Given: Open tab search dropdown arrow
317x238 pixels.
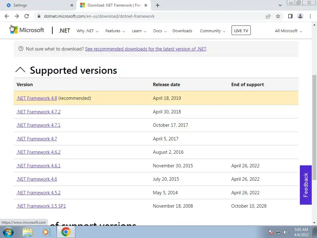Looking at the screenshot, I should [280, 5].
